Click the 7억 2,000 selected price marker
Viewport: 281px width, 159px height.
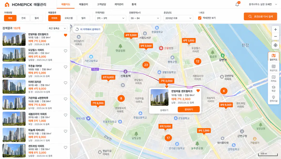pos(167,81)
